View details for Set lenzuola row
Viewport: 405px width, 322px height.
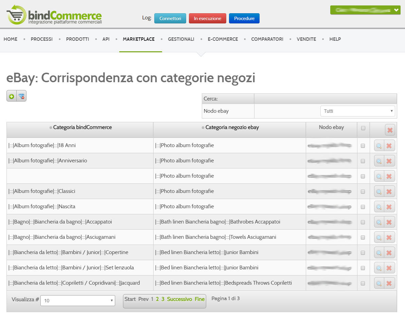tap(379, 268)
